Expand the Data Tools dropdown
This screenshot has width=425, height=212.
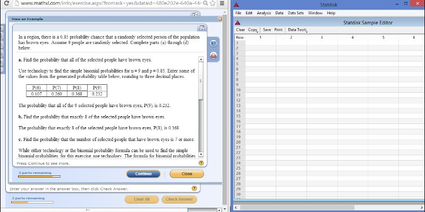297,30
